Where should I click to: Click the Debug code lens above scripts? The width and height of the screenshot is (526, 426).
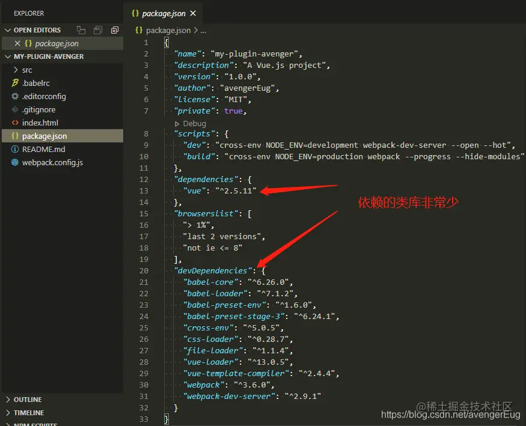pyautogui.click(x=195, y=124)
